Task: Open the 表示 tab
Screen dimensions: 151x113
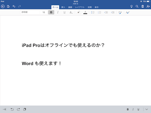Action: click(x=97, y=7)
